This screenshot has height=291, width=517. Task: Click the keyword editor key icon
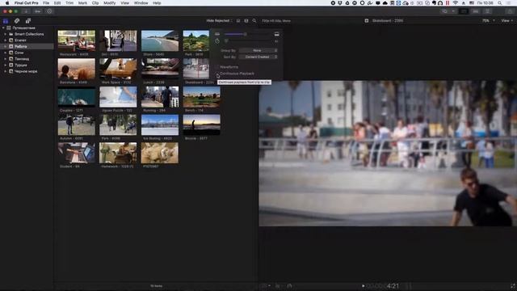click(x=38, y=11)
